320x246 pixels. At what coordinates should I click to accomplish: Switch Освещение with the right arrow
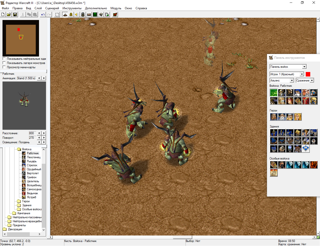(44, 142)
